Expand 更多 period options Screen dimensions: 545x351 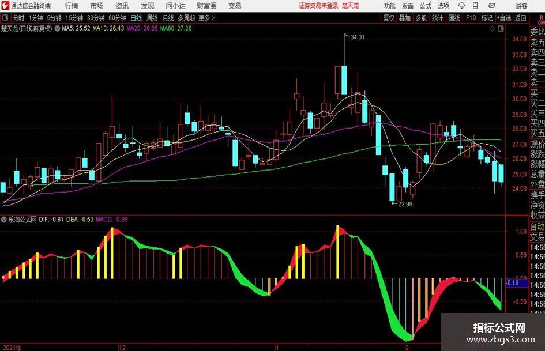[206, 18]
